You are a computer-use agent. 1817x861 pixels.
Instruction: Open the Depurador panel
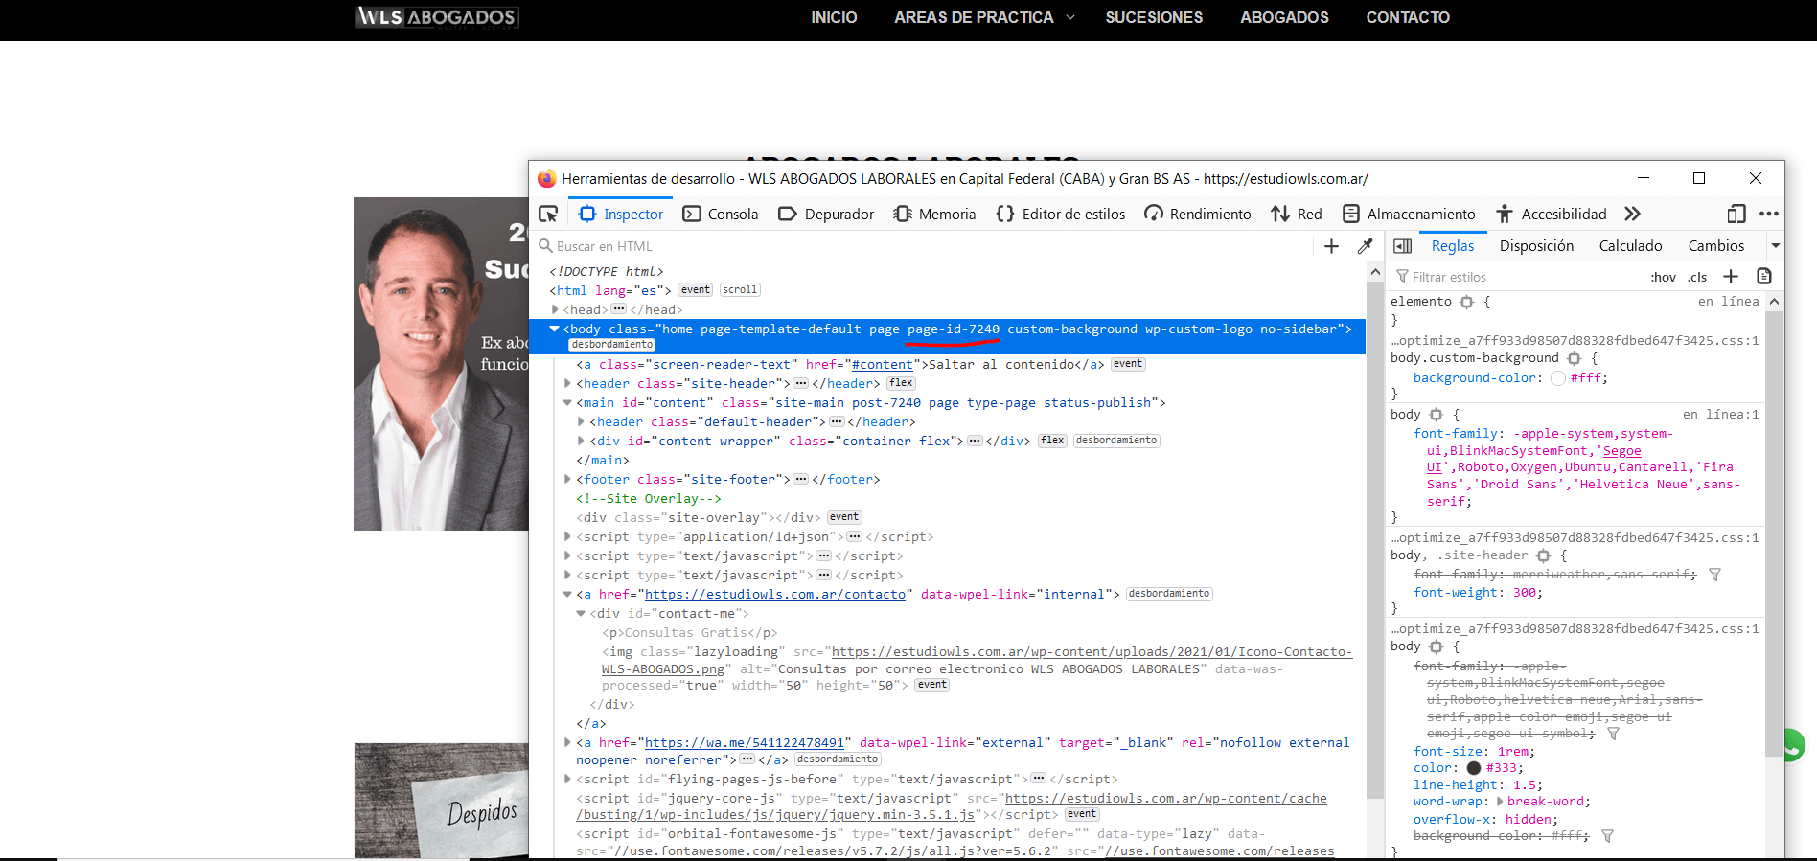pos(826,214)
